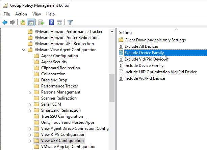Collapse the VMware View Agent Configuration node
Screen dimensions: 207x150
(24, 50)
